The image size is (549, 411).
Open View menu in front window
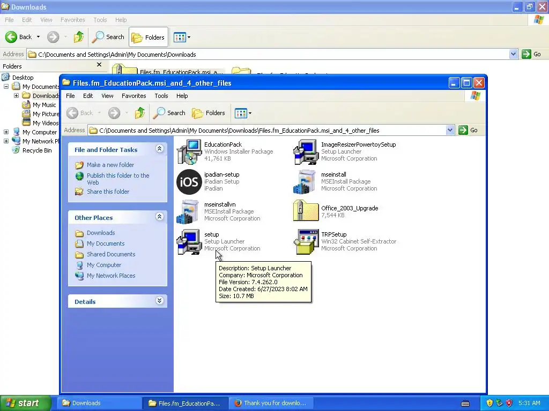click(x=107, y=96)
